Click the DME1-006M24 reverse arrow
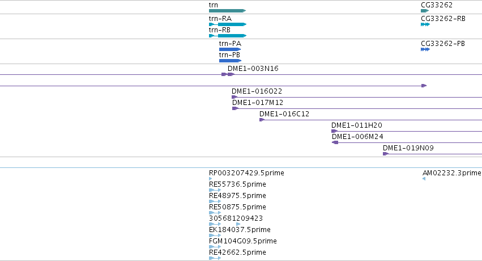 pyautogui.click(x=335, y=142)
